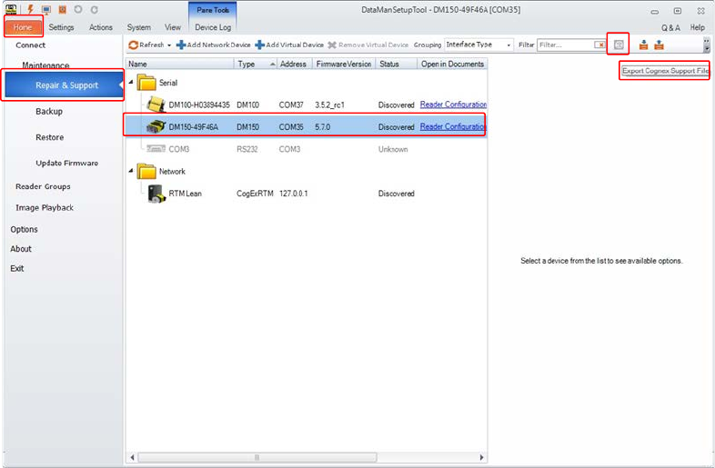Click the DM100 handheld reader icon
This screenshot has height=468, width=715.
pyautogui.click(x=156, y=105)
